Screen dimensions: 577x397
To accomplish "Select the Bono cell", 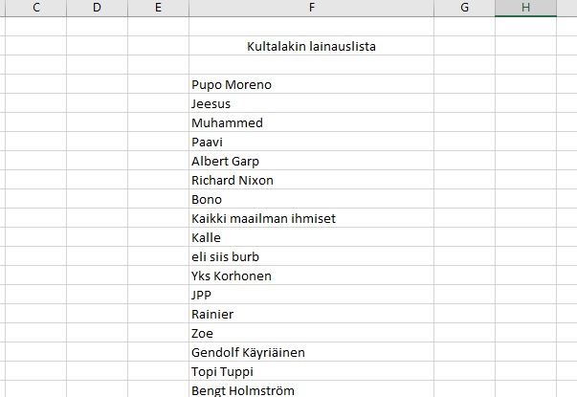I will pyautogui.click(x=311, y=199).
